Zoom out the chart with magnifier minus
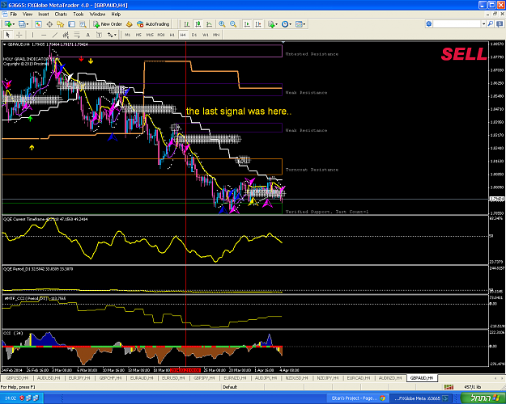The height and width of the screenshot is (404, 506). coord(233,24)
